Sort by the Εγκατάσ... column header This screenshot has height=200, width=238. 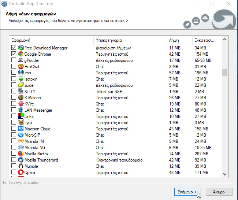(205, 40)
